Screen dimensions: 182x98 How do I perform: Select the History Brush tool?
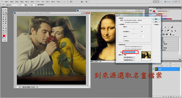[6, 19]
